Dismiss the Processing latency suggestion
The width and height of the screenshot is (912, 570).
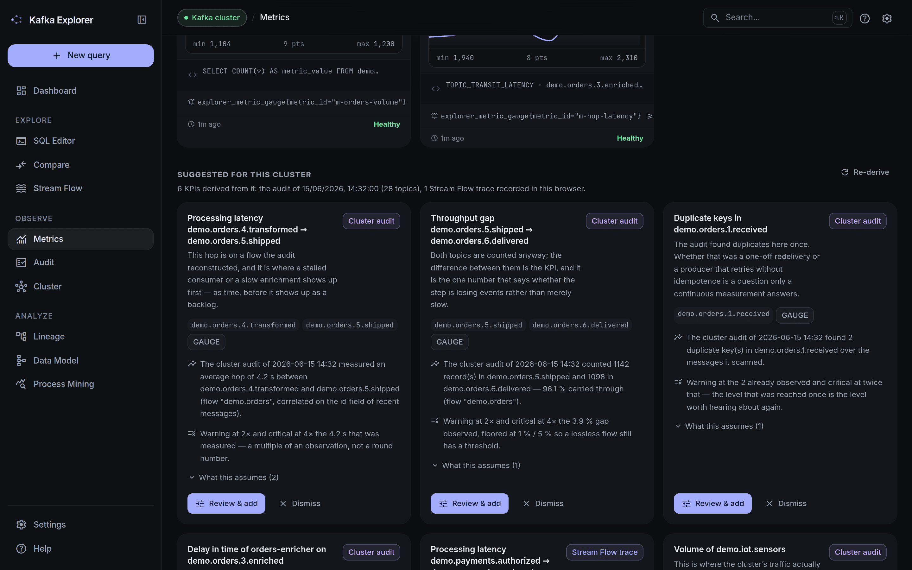point(300,503)
